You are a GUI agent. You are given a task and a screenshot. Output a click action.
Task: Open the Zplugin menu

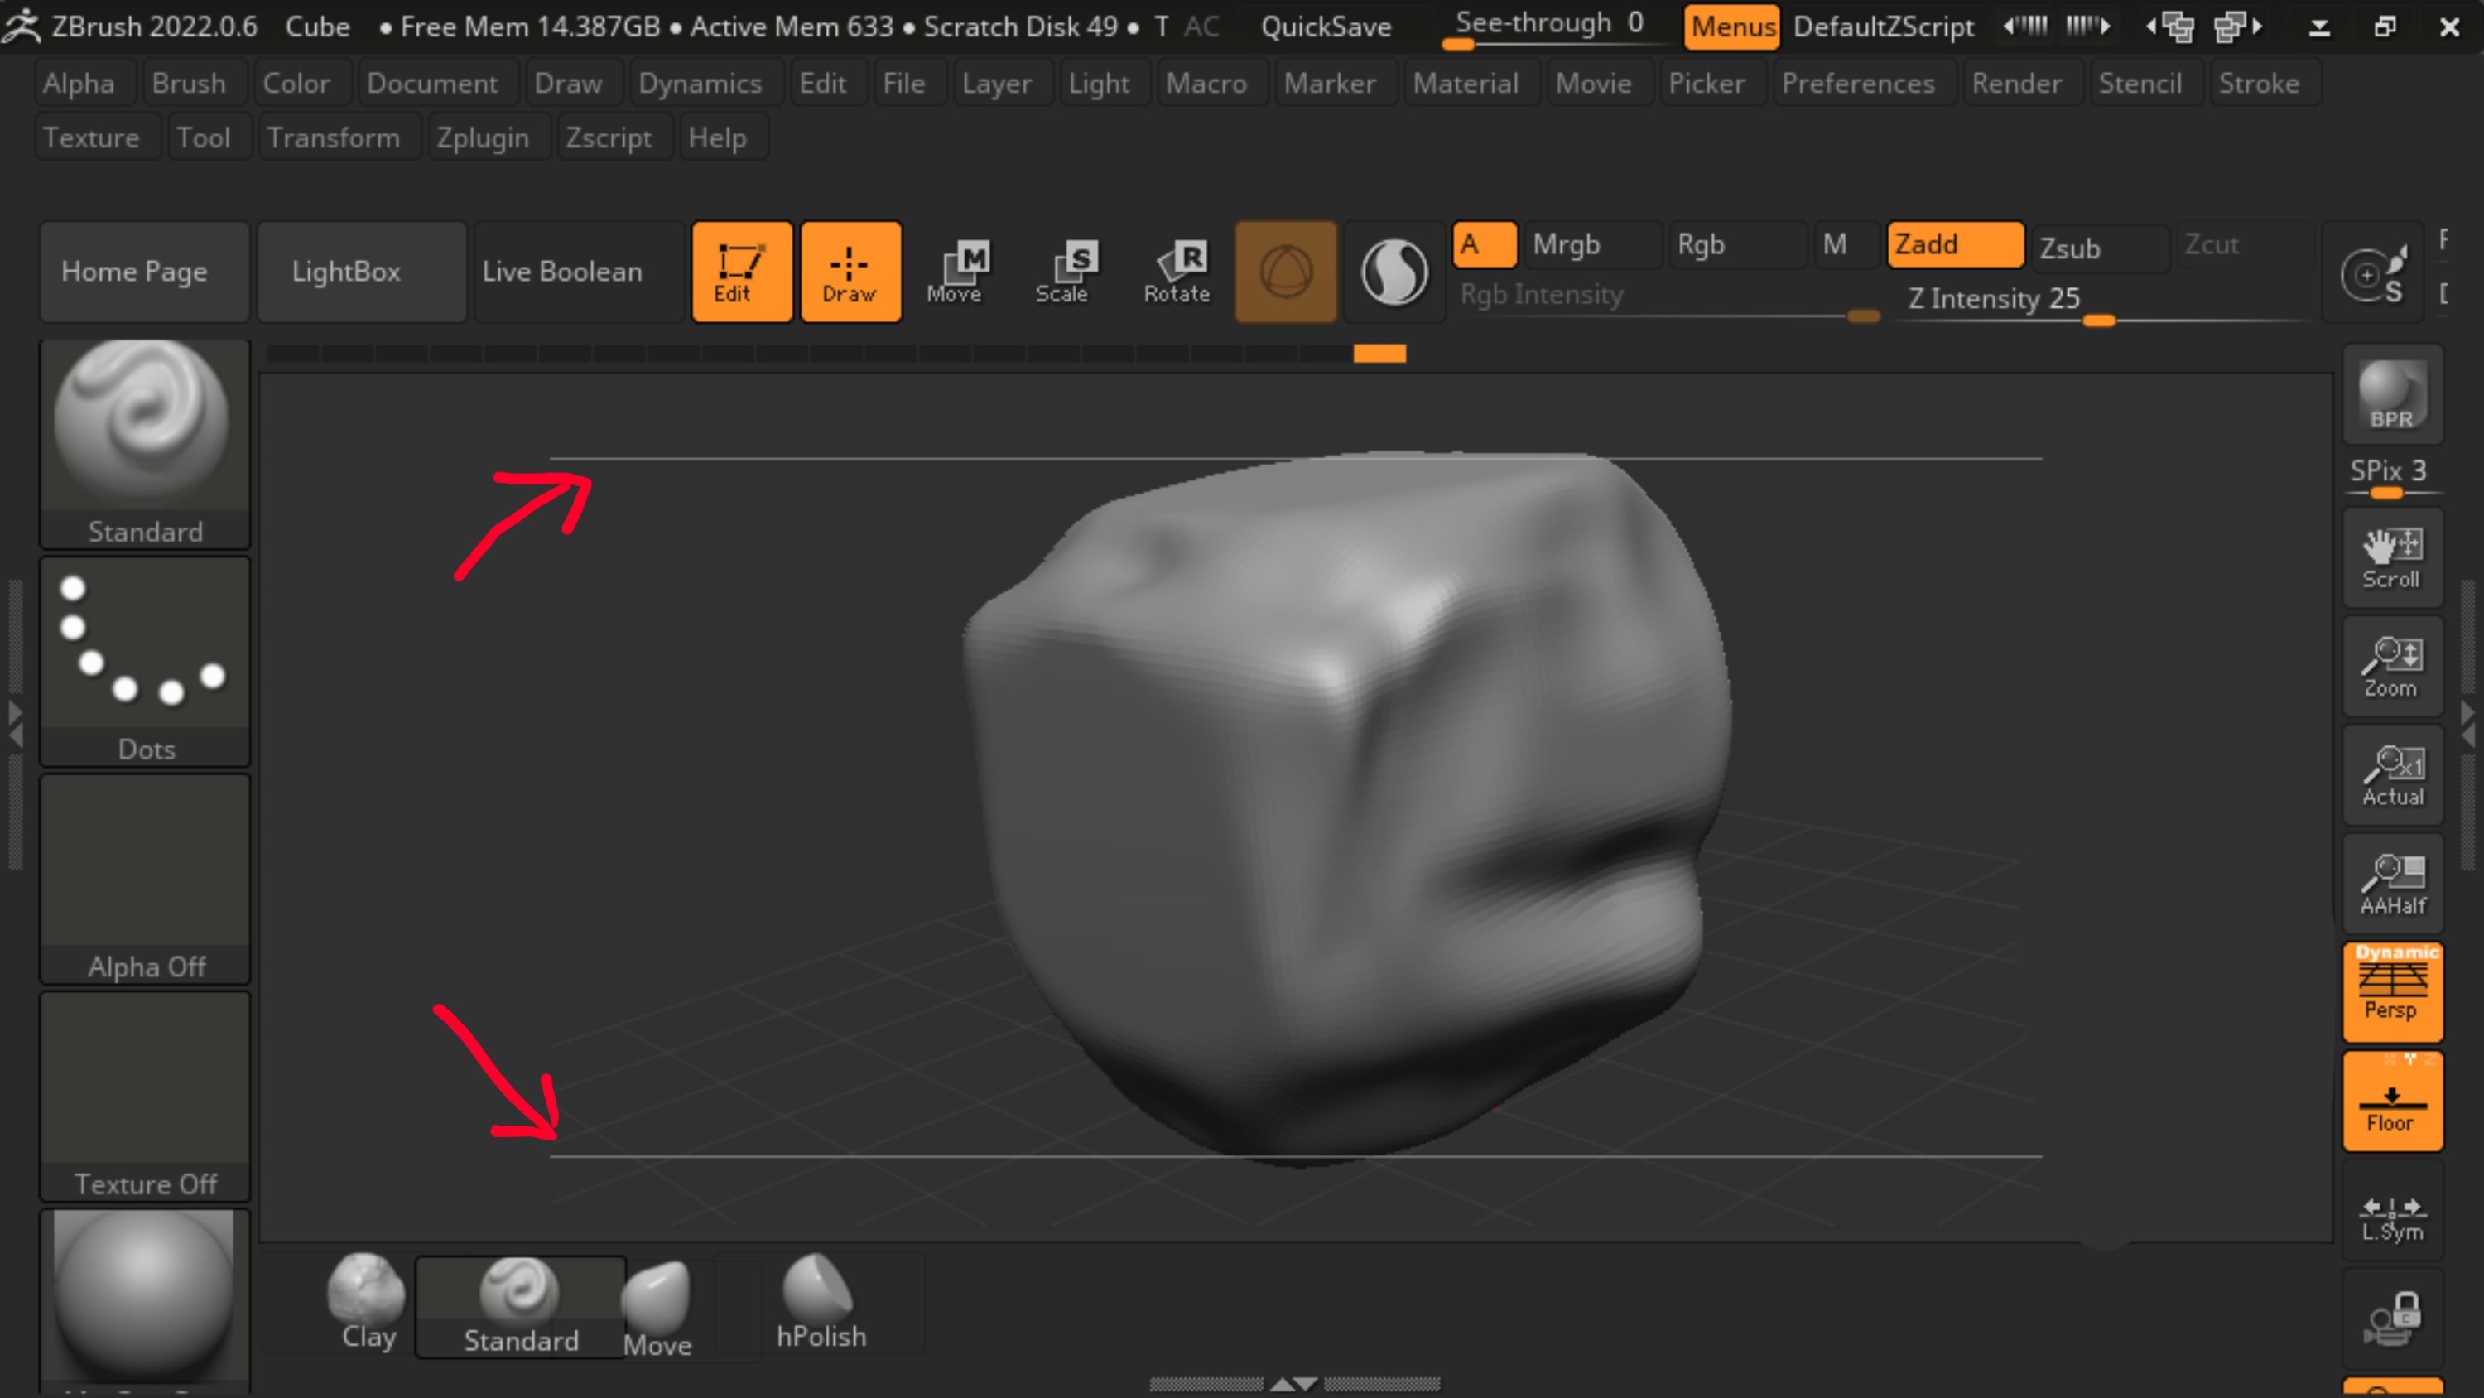482,138
